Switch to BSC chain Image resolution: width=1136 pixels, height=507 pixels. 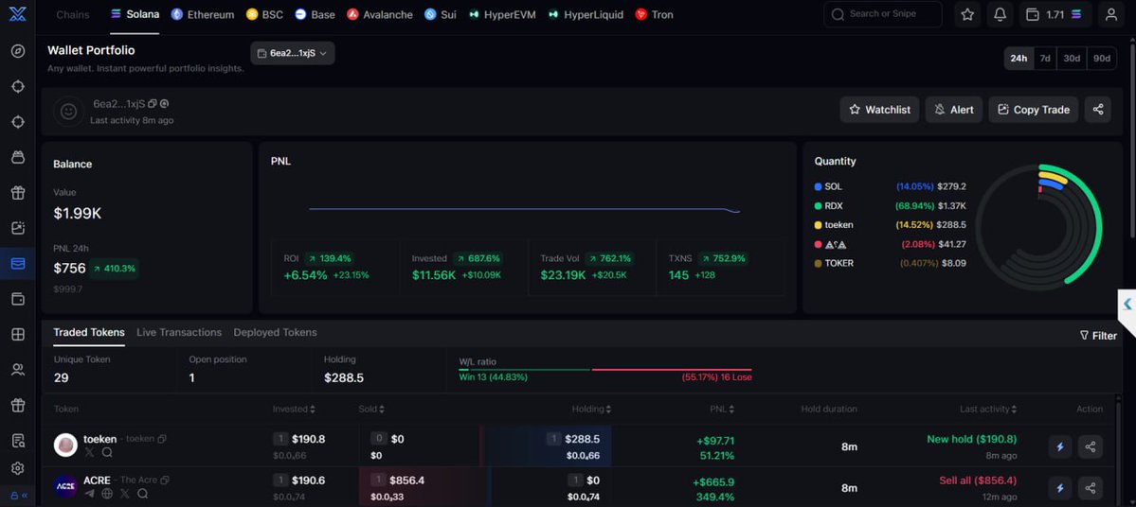pyautogui.click(x=264, y=14)
